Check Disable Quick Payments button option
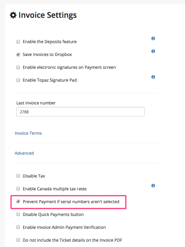This screenshot has height=247, width=185. [18, 214]
